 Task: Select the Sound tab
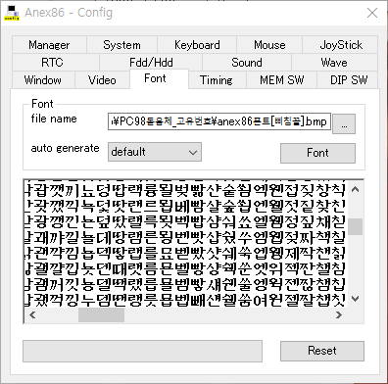coord(247,63)
